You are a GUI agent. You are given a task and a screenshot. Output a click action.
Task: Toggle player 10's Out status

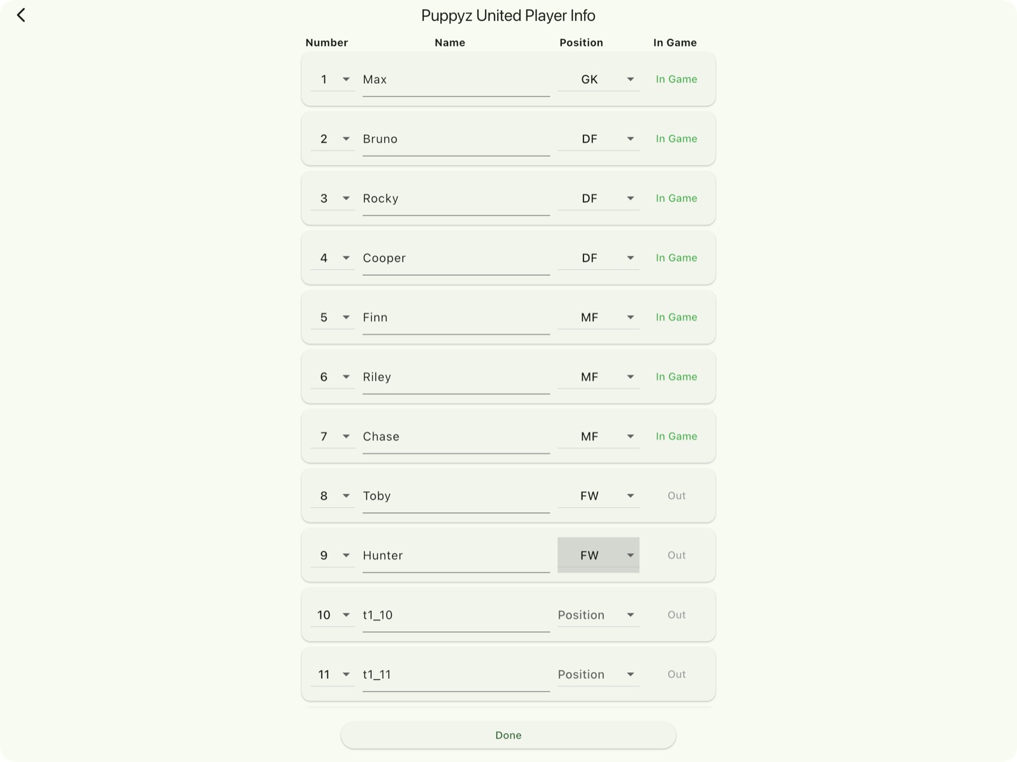click(676, 615)
